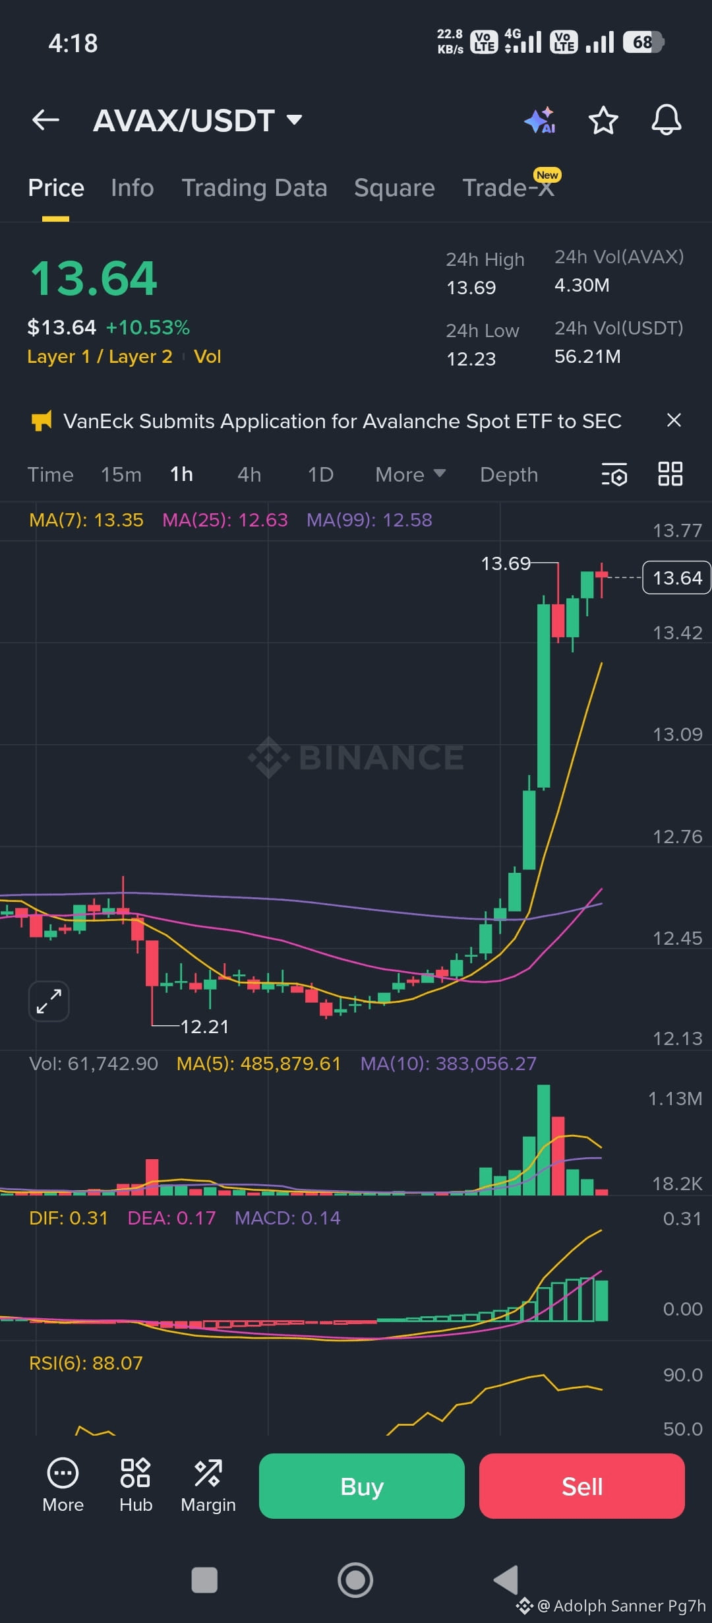Open Margin trading shortcut
Screen dimensions: 712x1623
click(x=208, y=1485)
